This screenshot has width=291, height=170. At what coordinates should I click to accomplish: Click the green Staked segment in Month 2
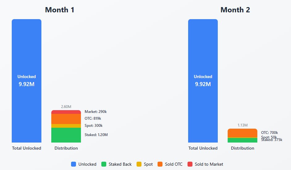(242, 140)
